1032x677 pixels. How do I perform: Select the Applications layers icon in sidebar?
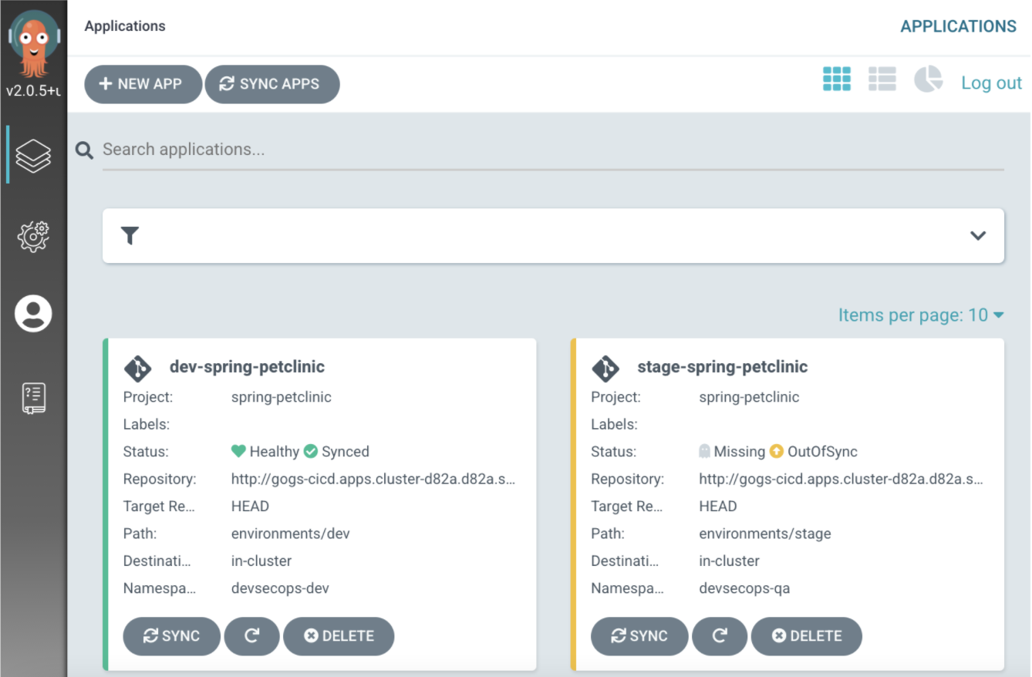pyautogui.click(x=32, y=153)
